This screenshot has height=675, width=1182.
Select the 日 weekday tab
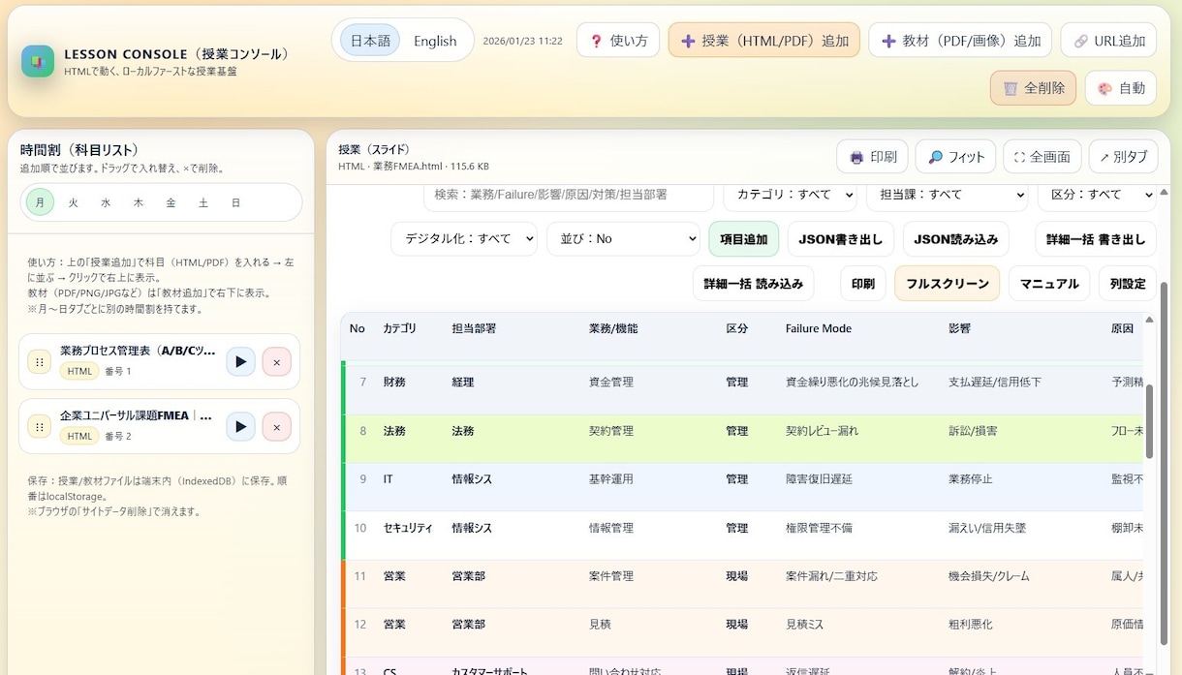(235, 202)
